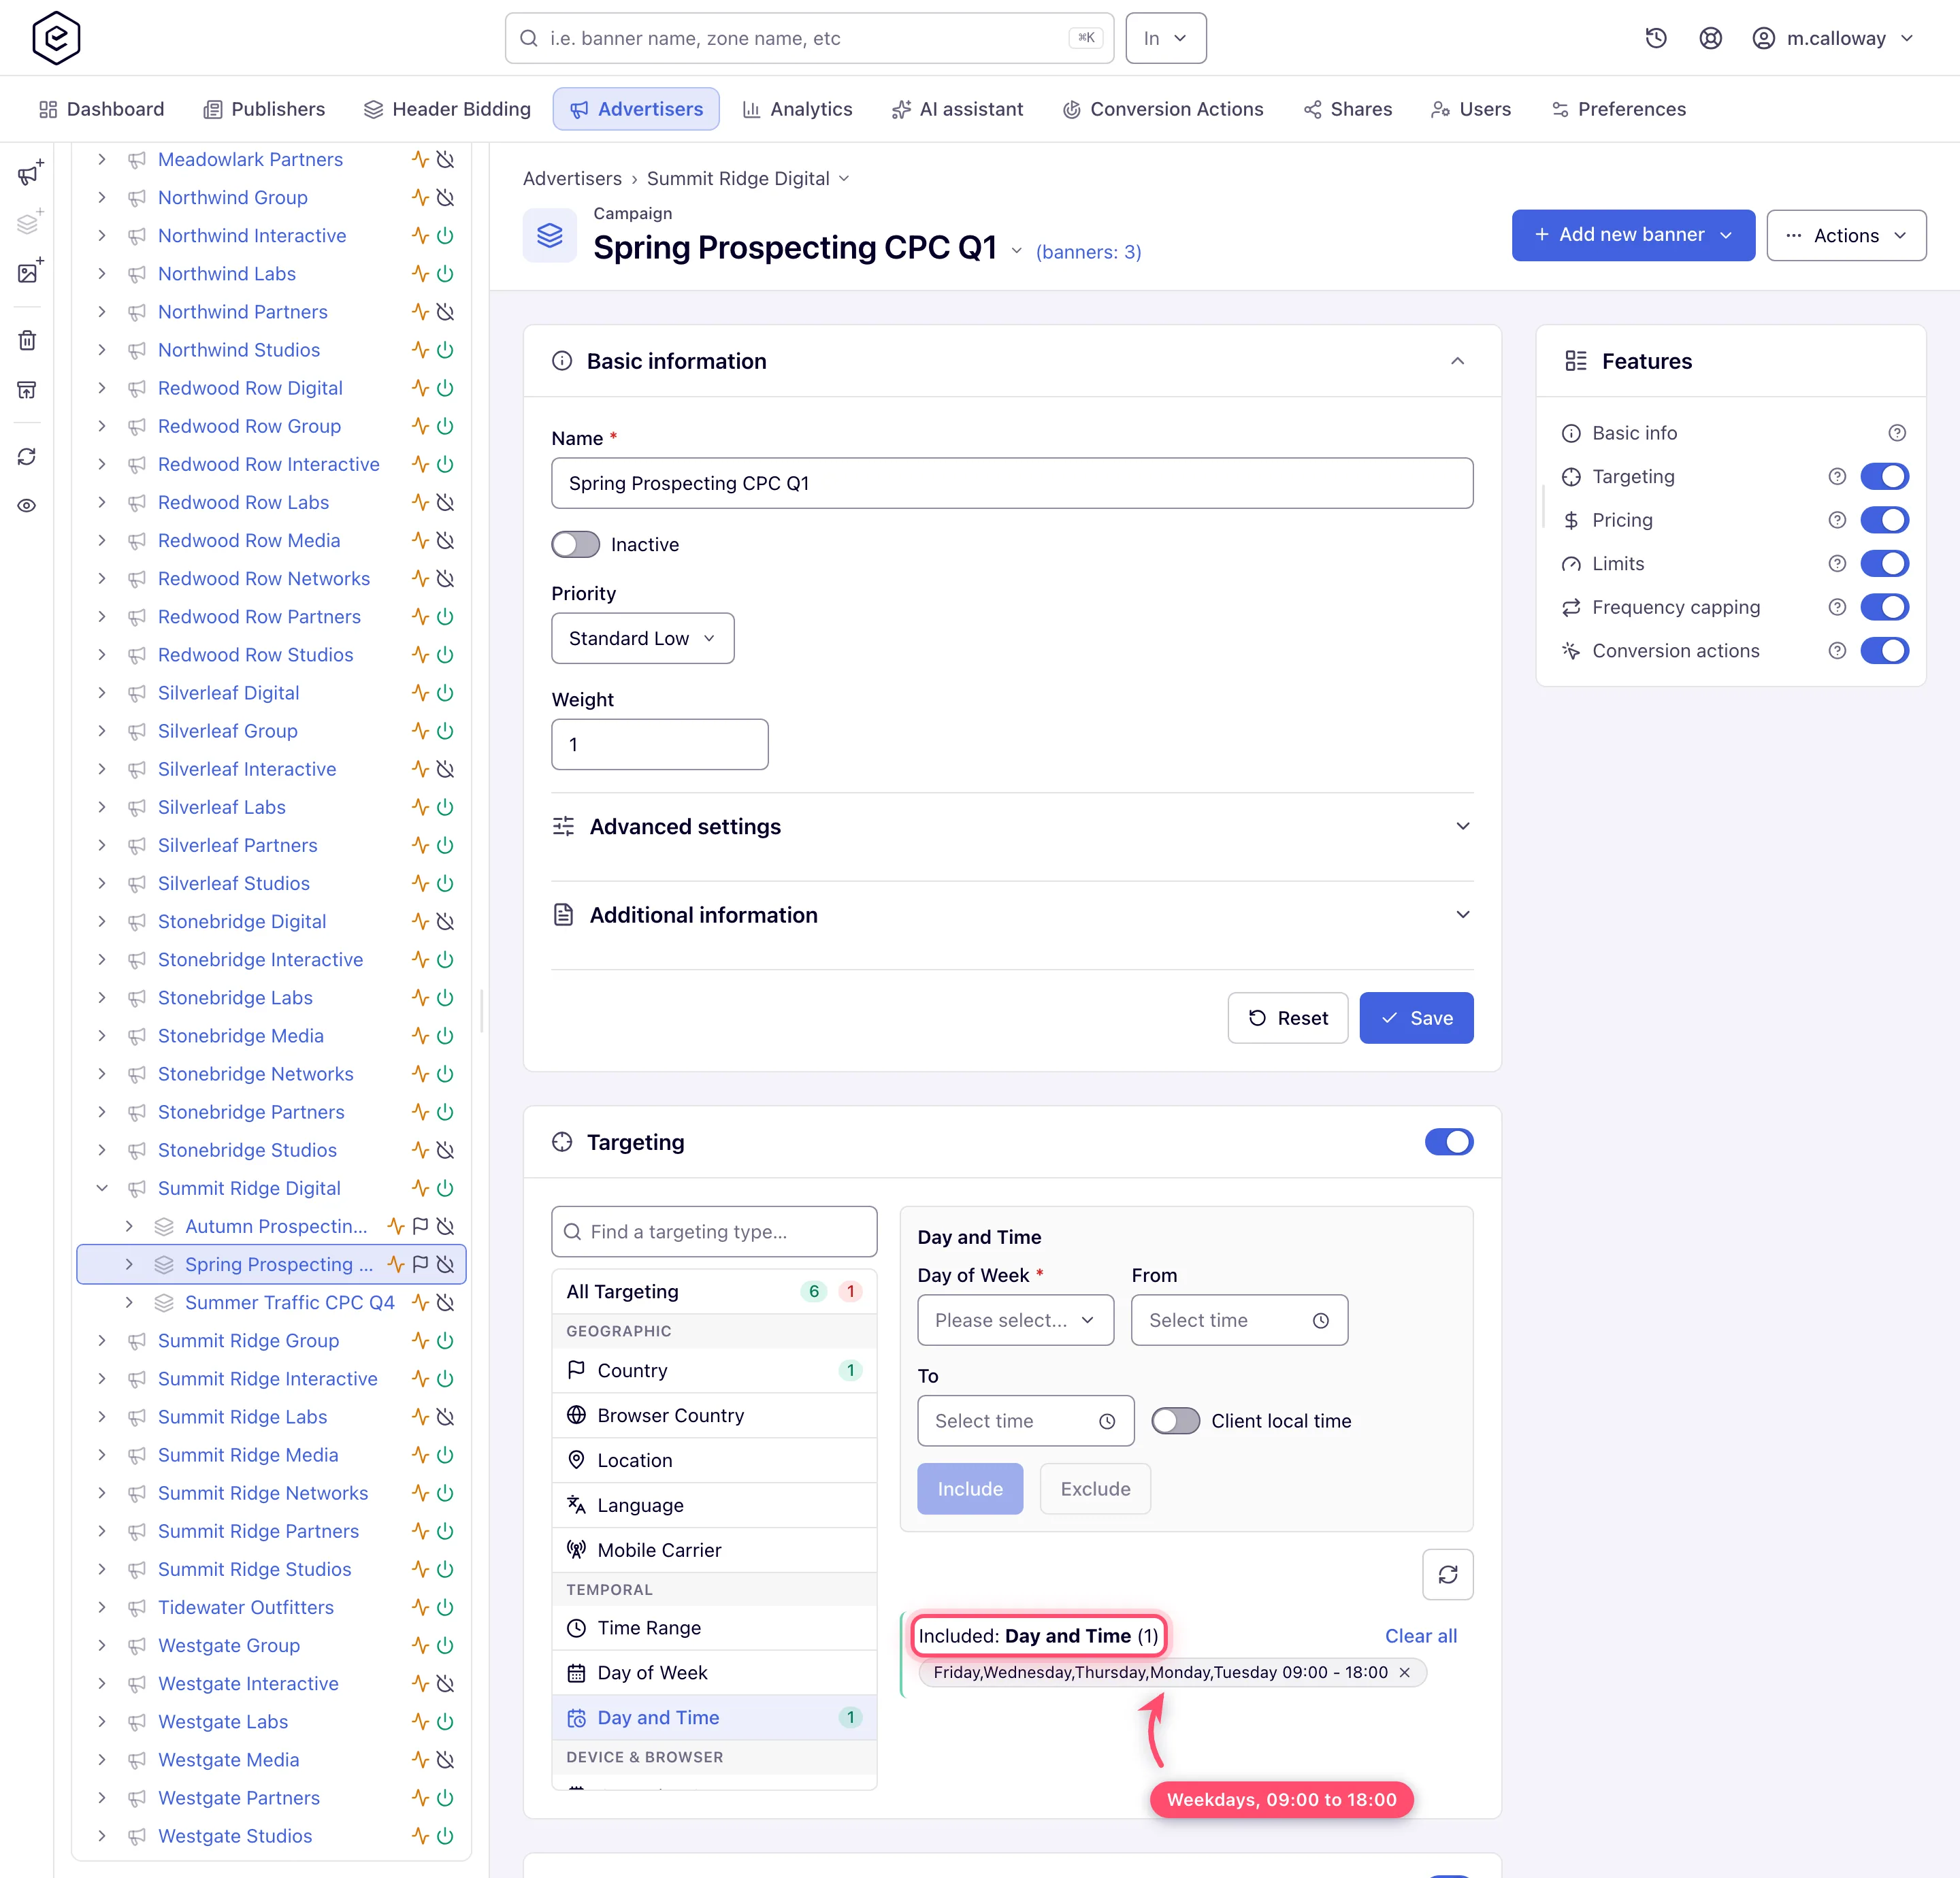Viewport: 1960px width, 1878px height.
Task: Remove the Friday-to-Tuesday 09:00-18:00 chip
Action: coord(1404,1672)
